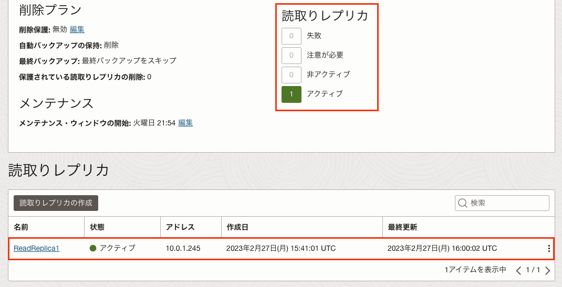Click the magnifier icon in search box
This screenshot has height=287, width=562.
tap(463, 203)
